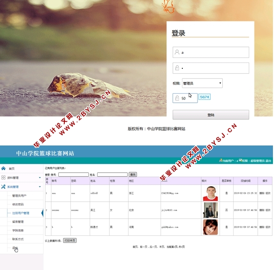Click the home icon in the sidebar
This screenshot has height=270, width=275.
point(3,168)
